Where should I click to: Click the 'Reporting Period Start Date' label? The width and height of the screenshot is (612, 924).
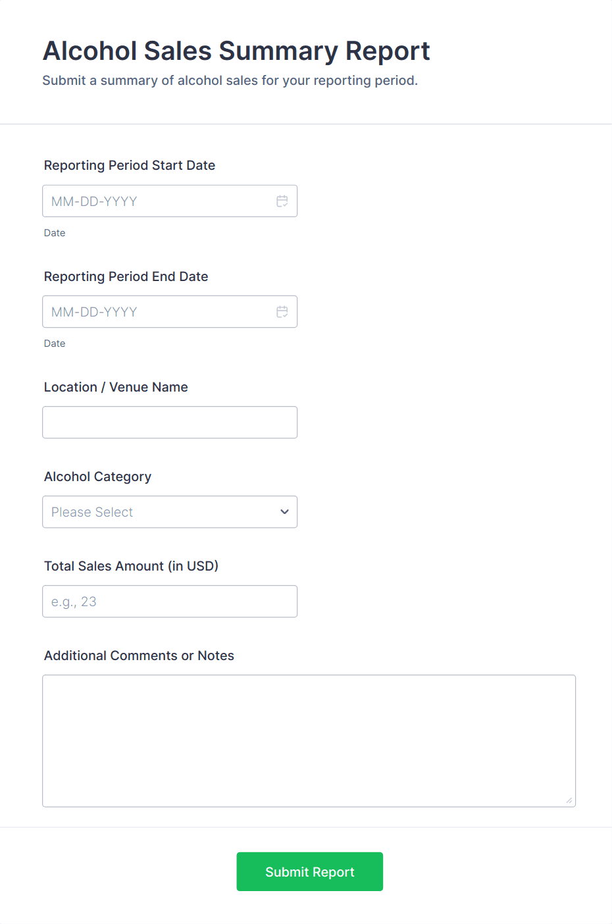[130, 166]
